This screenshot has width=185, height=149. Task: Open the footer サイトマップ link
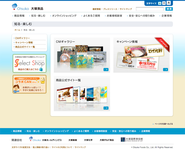click(x=80, y=147)
